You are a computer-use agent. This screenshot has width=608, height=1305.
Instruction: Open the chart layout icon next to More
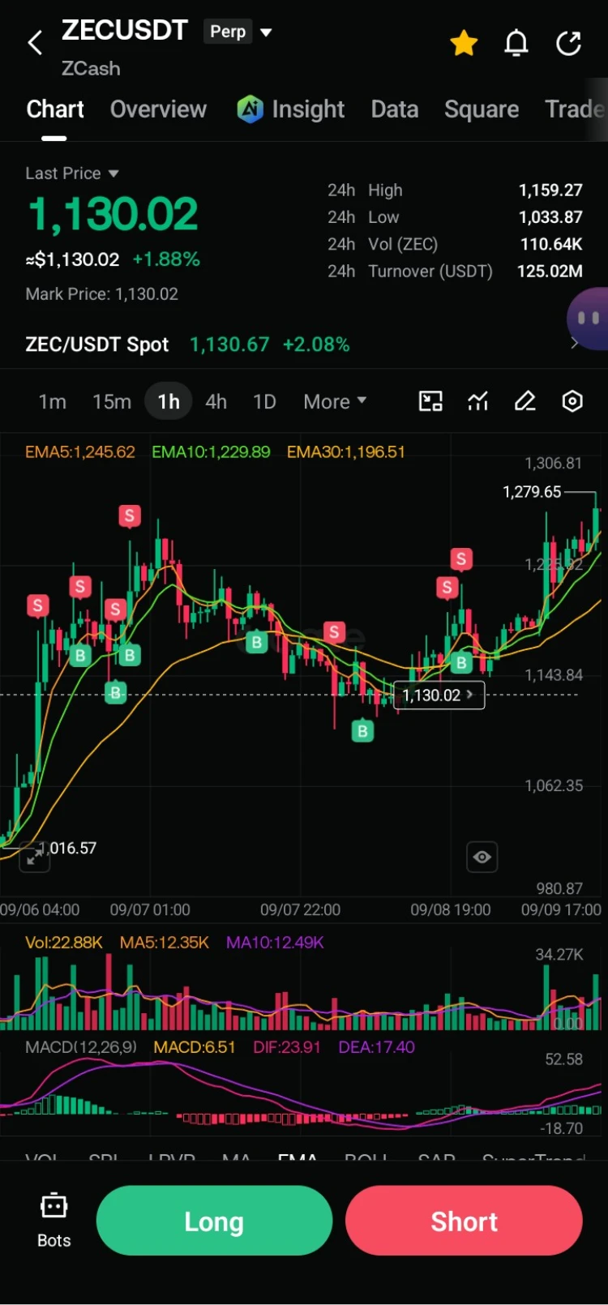(430, 401)
